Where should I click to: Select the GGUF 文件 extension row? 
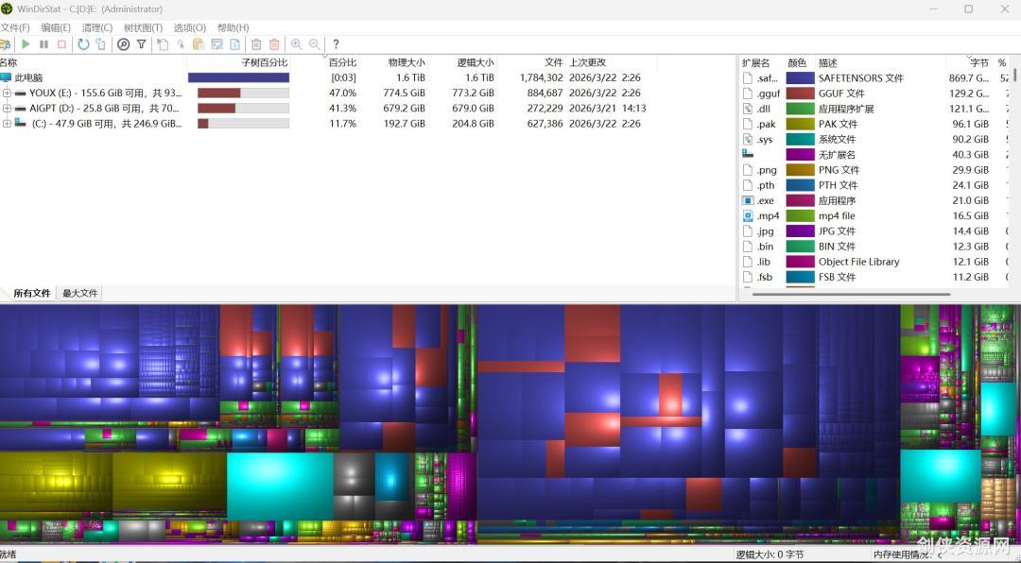tap(841, 94)
